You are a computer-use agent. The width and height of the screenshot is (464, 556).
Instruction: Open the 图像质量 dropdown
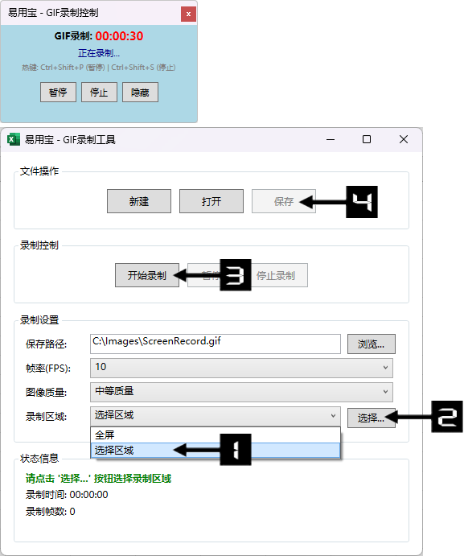coord(241,392)
